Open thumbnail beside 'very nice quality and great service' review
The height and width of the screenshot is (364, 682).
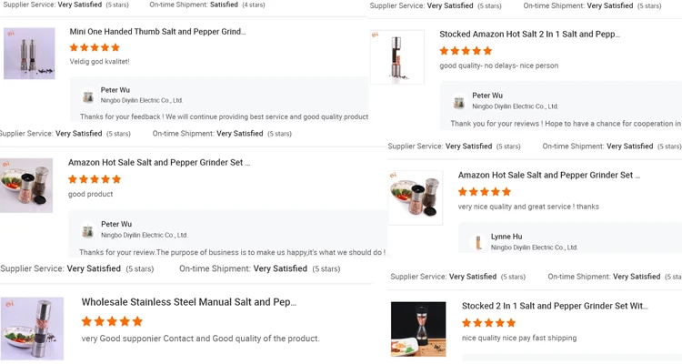click(416, 197)
